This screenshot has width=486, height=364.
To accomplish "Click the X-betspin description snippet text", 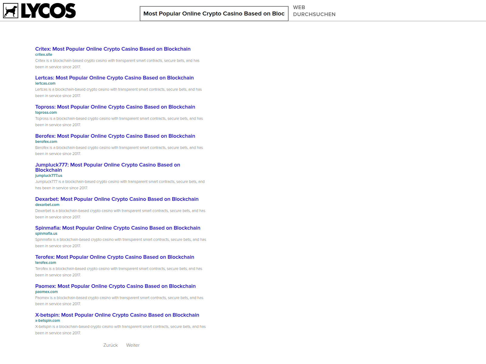I will pos(120,330).
